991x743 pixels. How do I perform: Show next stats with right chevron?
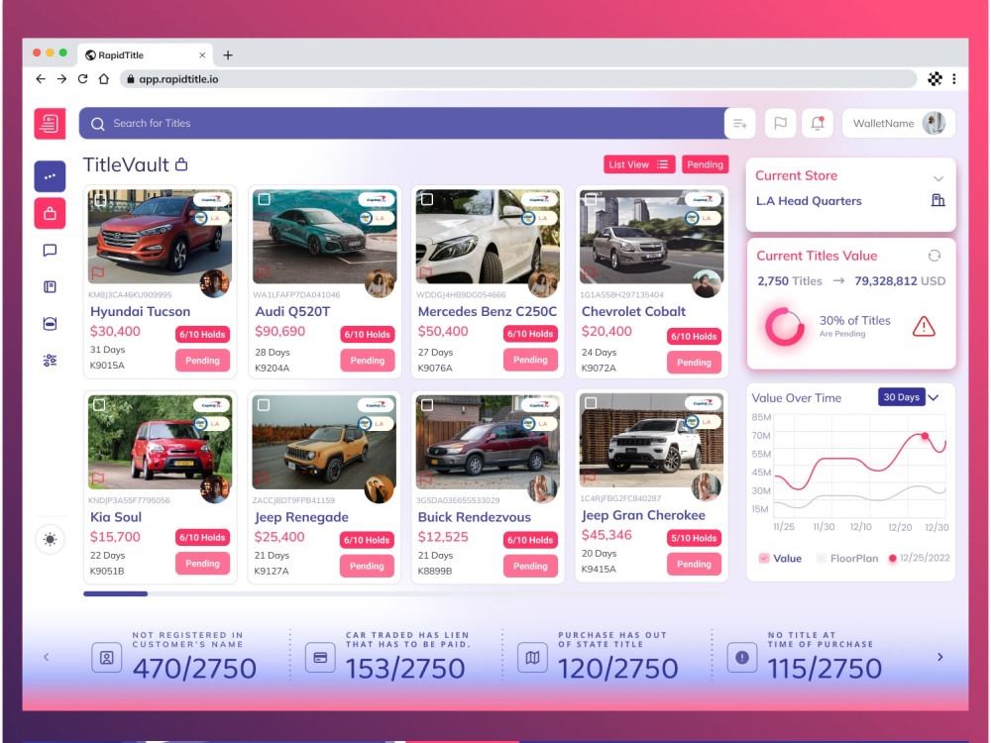pos(939,657)
